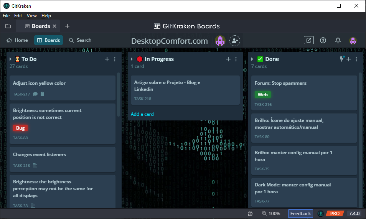The image size is (366, 219).
Task: Click the green Web label
Action: click(262, 95)
